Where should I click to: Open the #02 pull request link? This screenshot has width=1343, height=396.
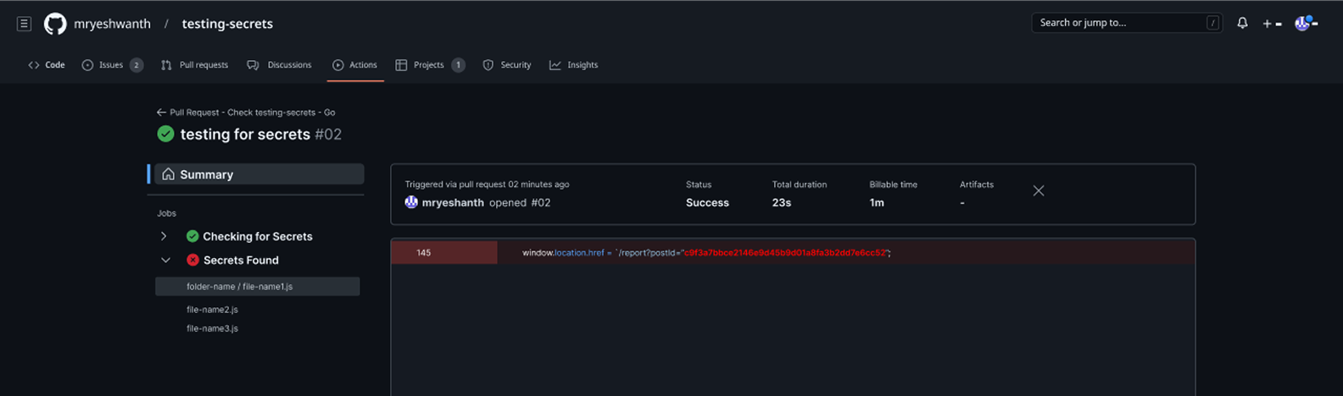[x=541, y=202]
